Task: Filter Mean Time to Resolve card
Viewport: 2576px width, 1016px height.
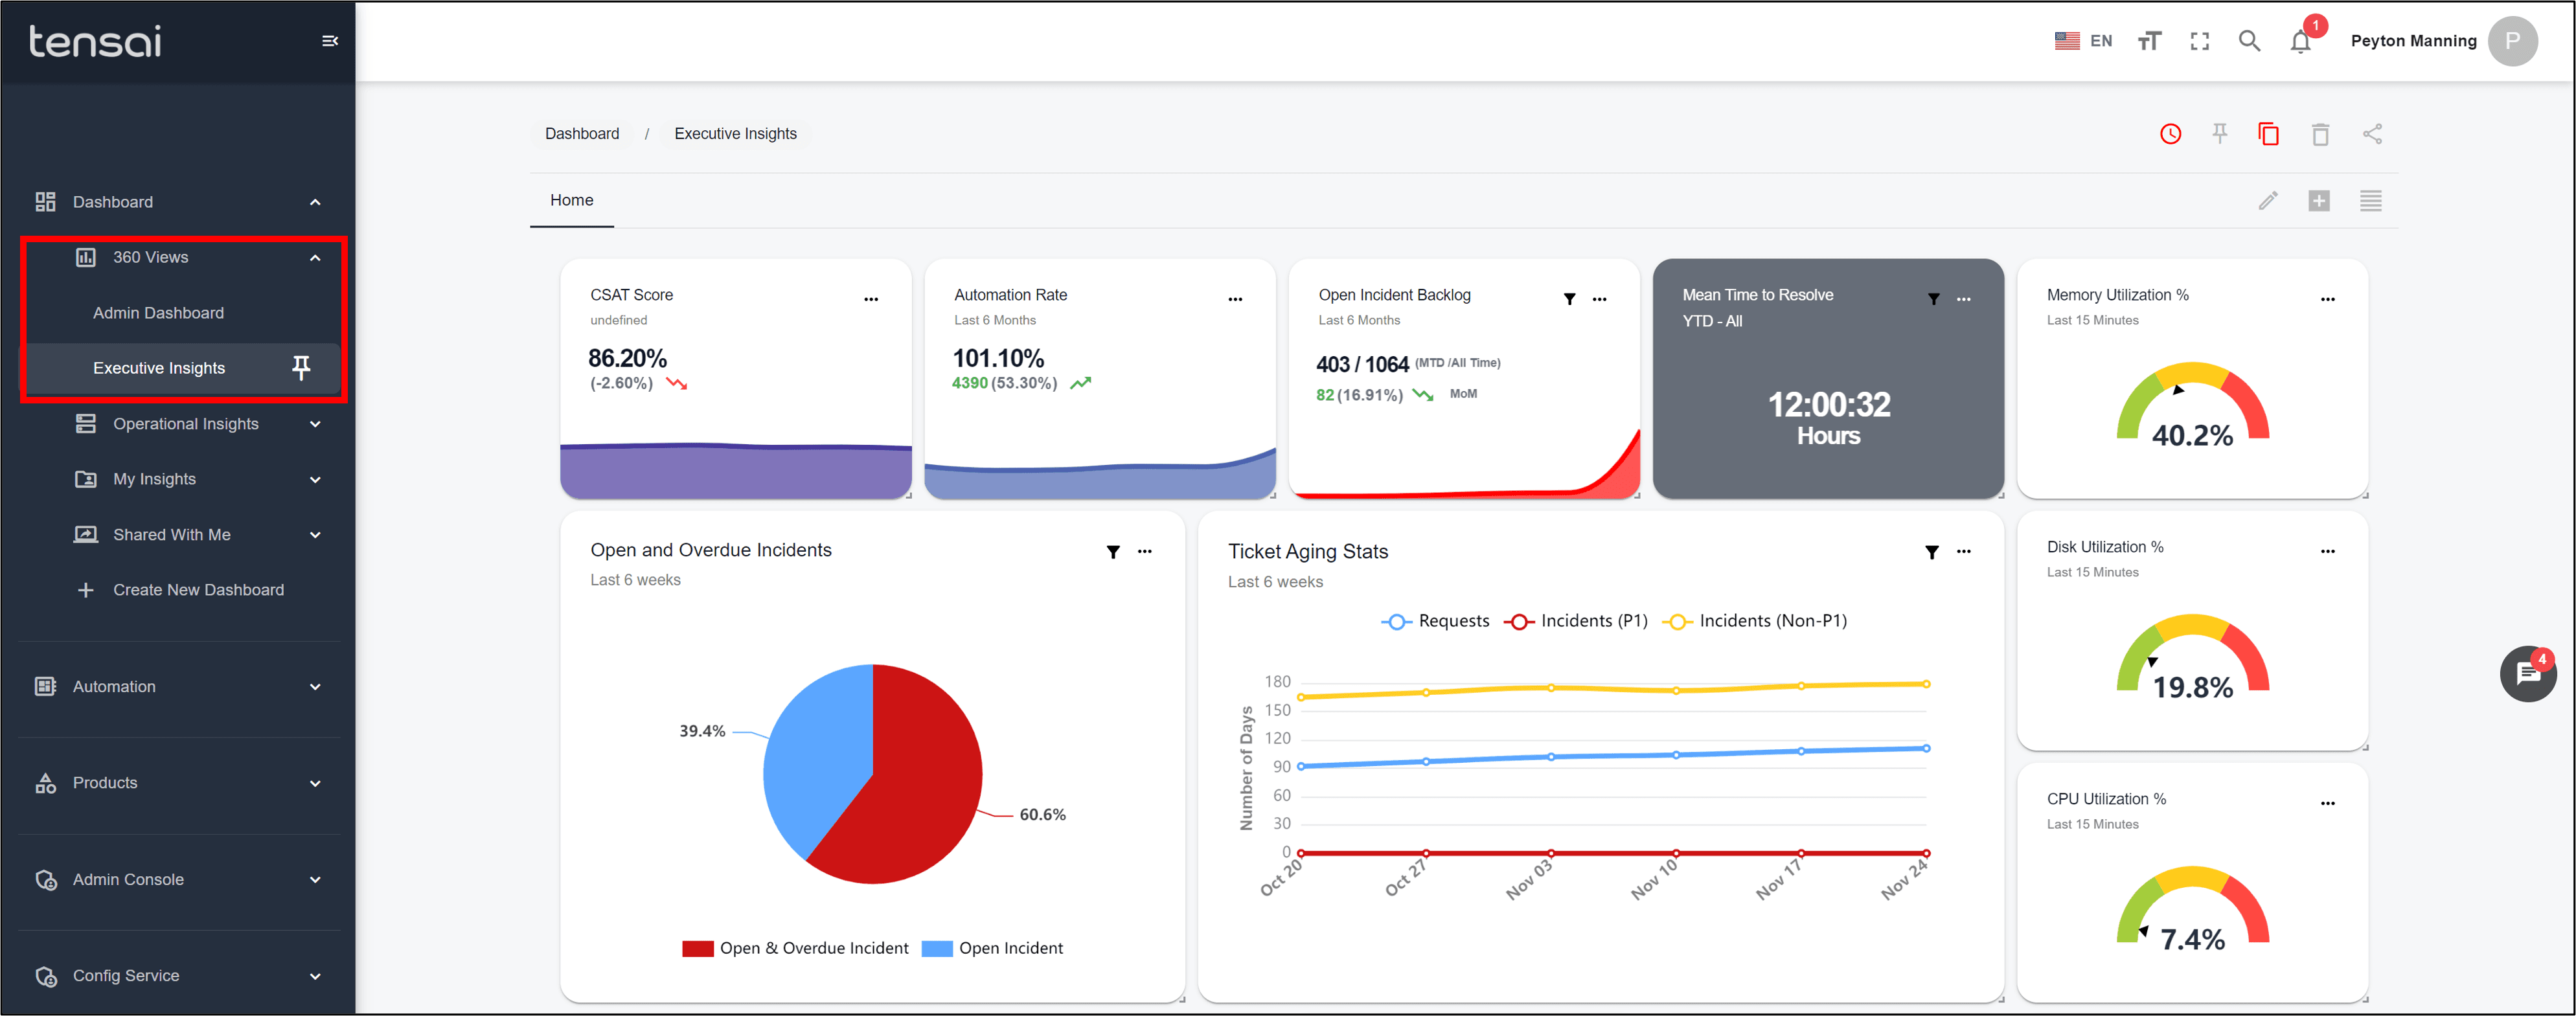Action: click(1933, 299)
